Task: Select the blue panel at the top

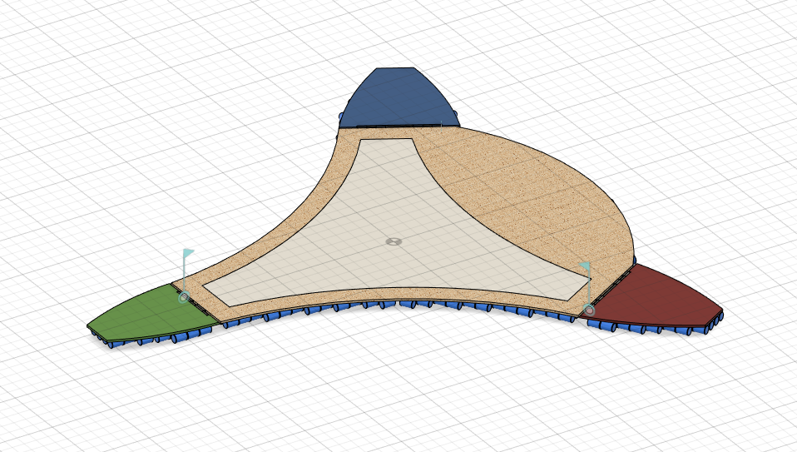Action: [397, 100]
